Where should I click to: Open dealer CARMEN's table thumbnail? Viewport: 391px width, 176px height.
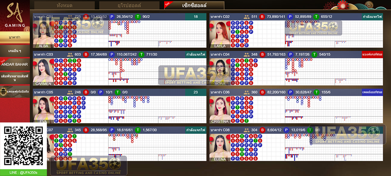44,72
